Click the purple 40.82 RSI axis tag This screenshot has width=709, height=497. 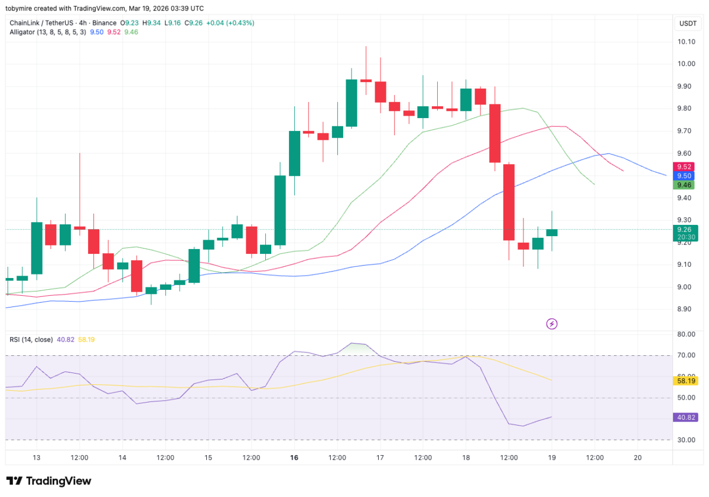point(685,417)
